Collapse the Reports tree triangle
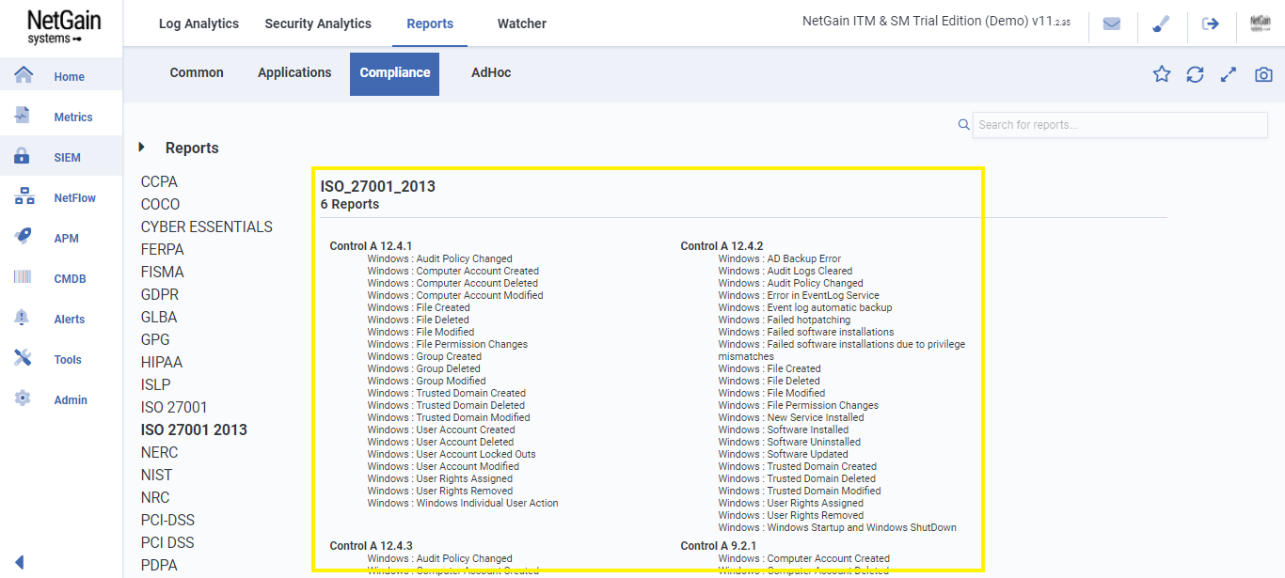Image resolution: width=1285 pixels, height=578 pixels. coord(142,147)
